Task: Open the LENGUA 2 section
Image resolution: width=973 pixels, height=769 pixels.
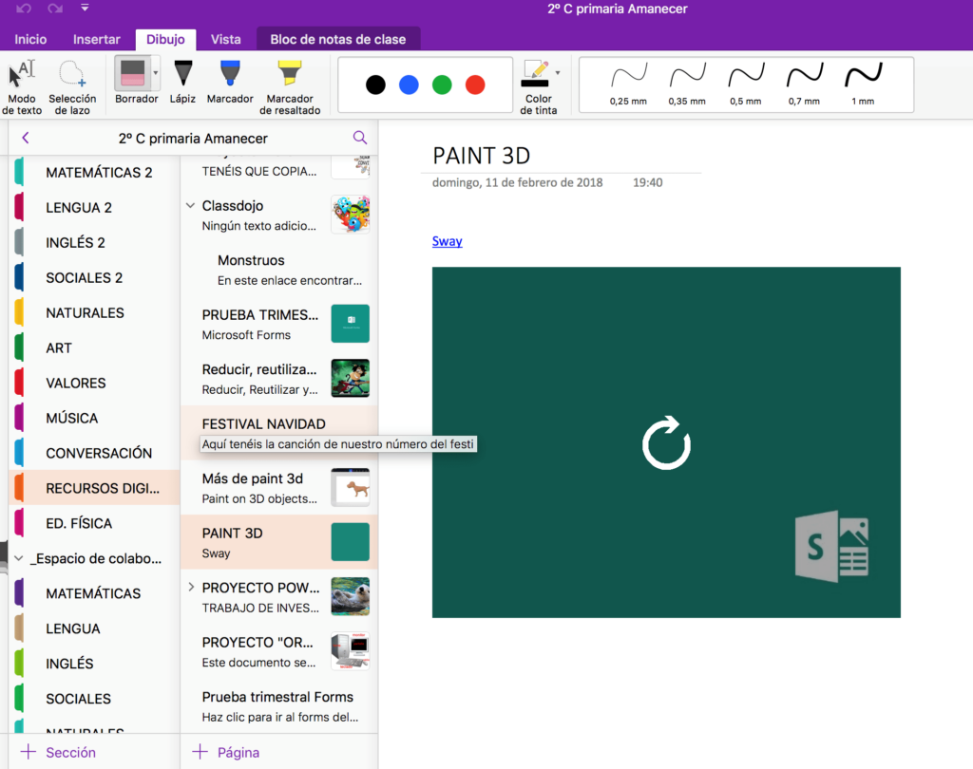Action: click(94, 207)
